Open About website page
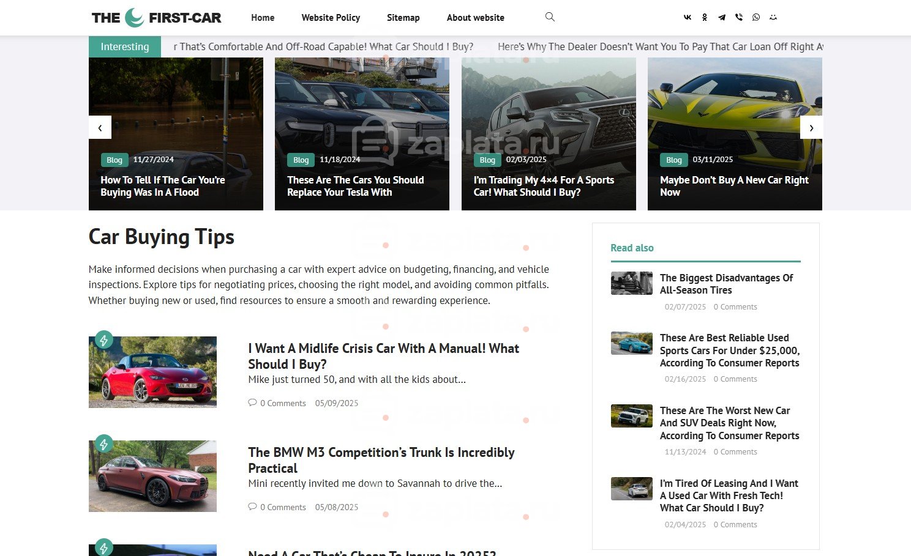This screenshot has height=556, width=911. (476, 18)
